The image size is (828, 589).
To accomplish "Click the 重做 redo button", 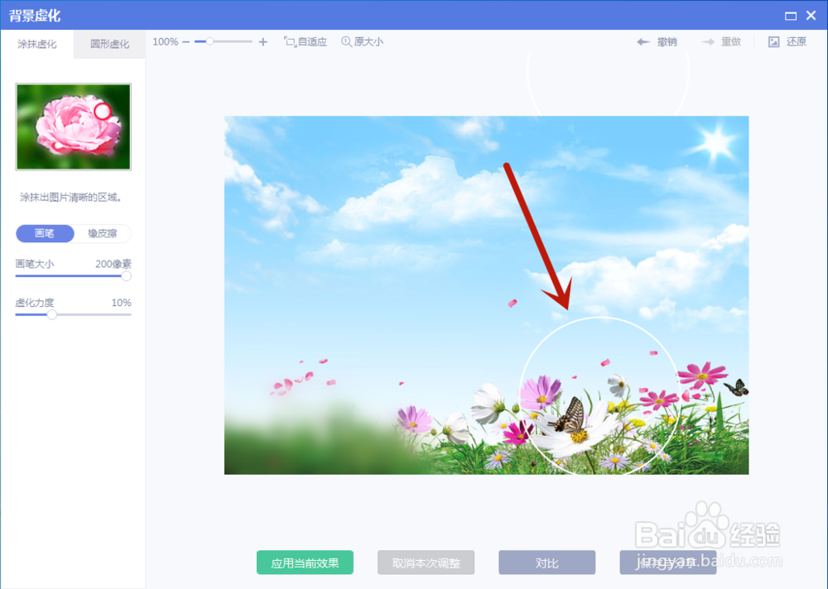I will [721, 41].
